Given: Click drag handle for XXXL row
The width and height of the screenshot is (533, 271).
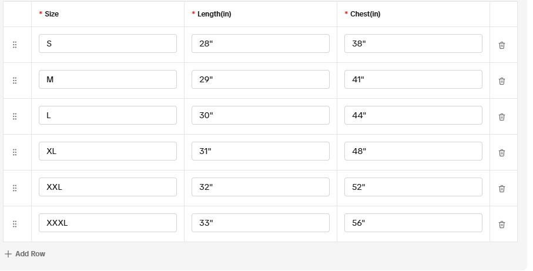Looking at the screenshot, I should pyautogui.click(x=15, y=224).
